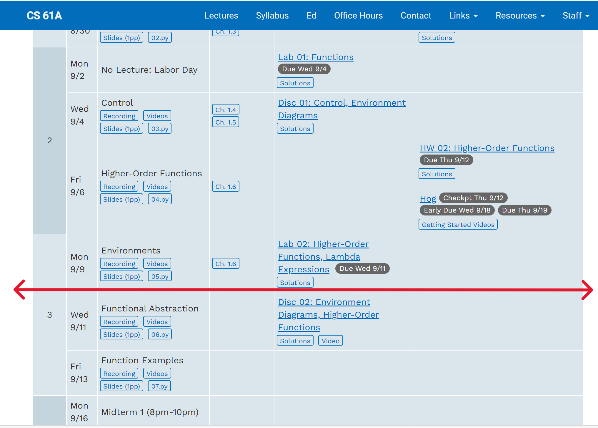Open the Hog project link
Screen dimensions: 598x428
tap(428, 199)
